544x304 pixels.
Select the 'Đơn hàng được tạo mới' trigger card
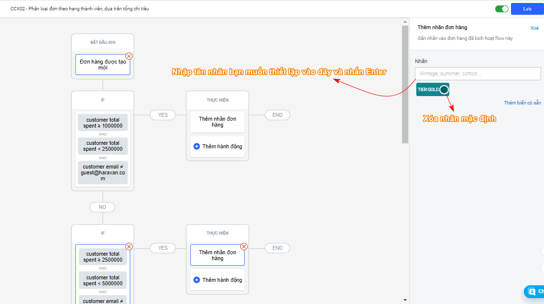pos(103,65)
